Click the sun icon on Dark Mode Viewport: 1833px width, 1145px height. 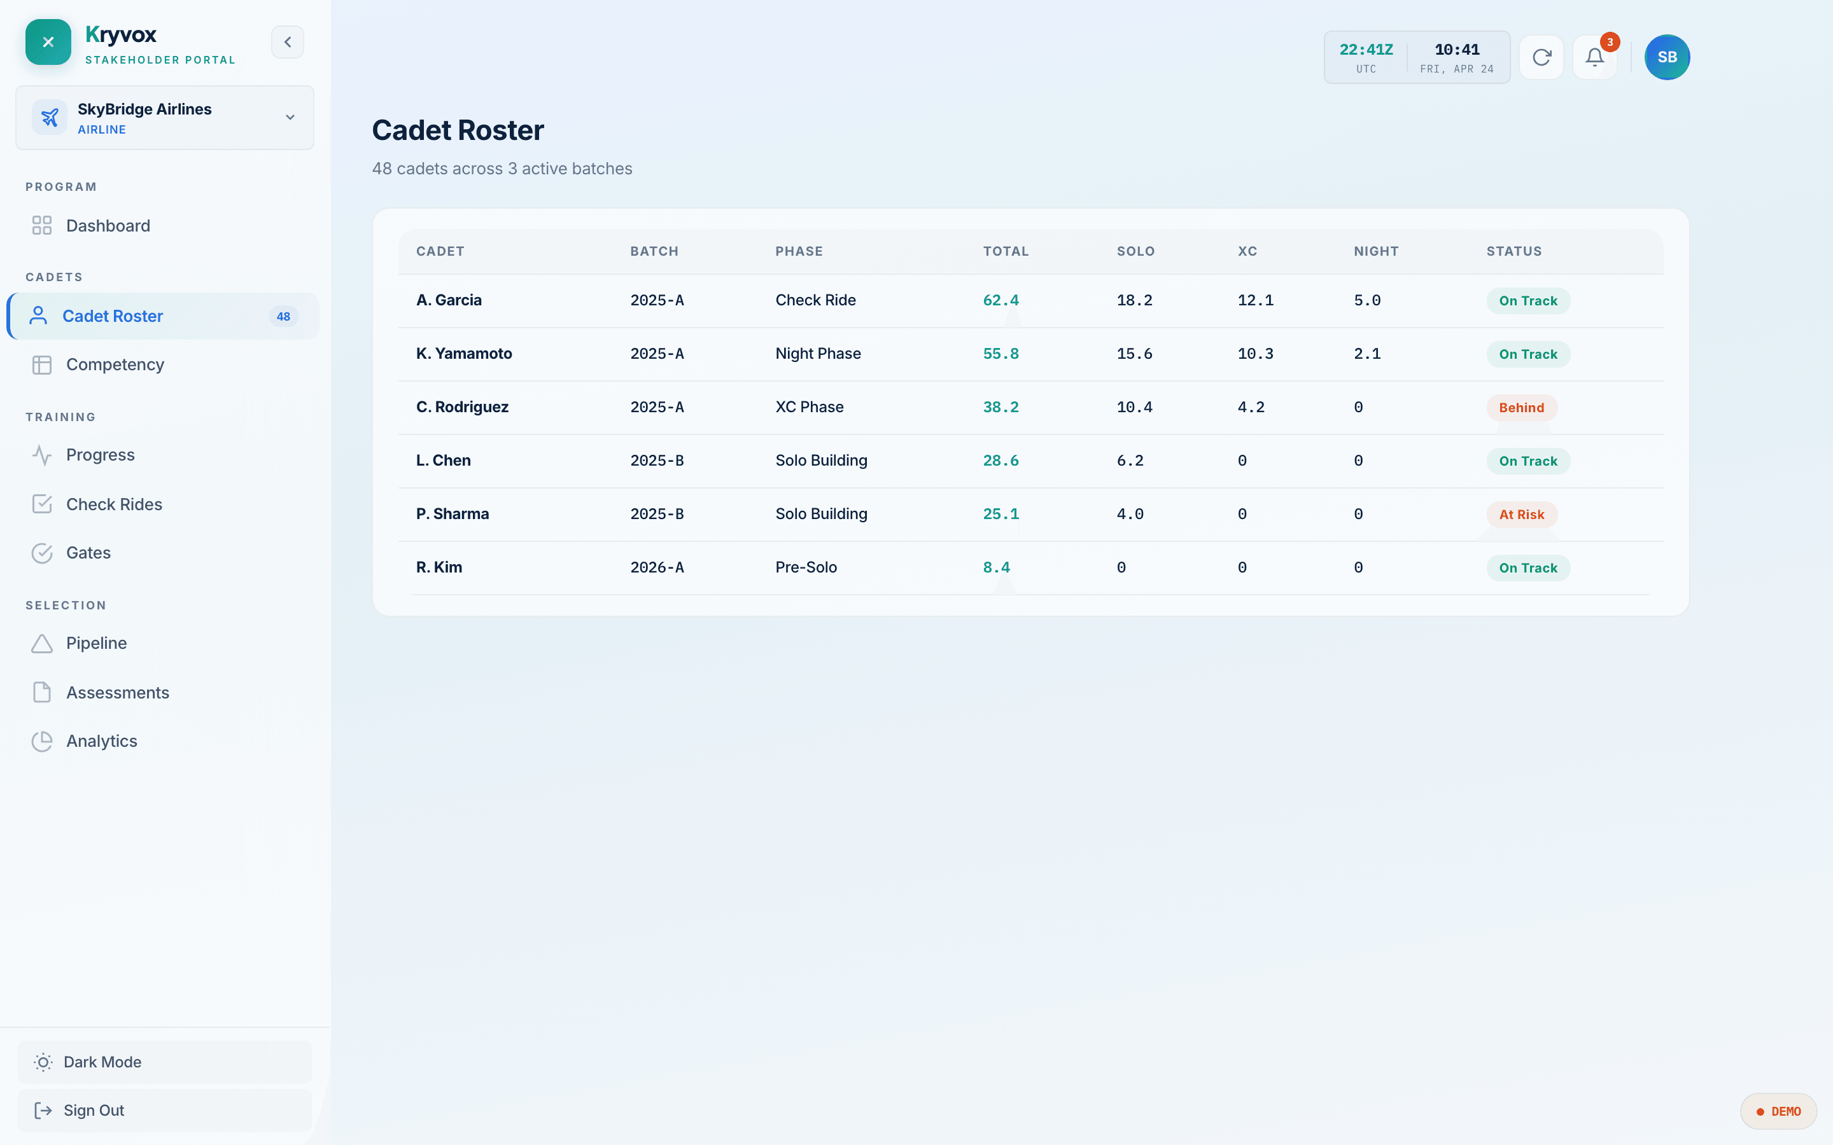tap(44, 1062)
